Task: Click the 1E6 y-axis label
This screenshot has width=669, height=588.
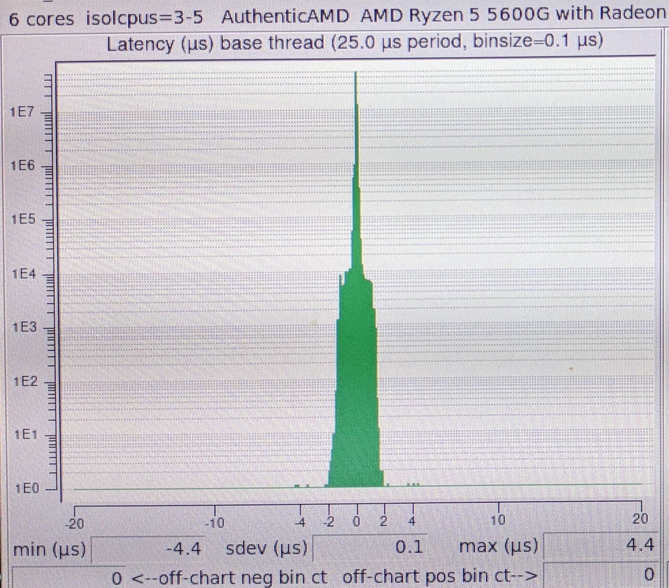Action: pyautogui.click(x=23, y=166)
